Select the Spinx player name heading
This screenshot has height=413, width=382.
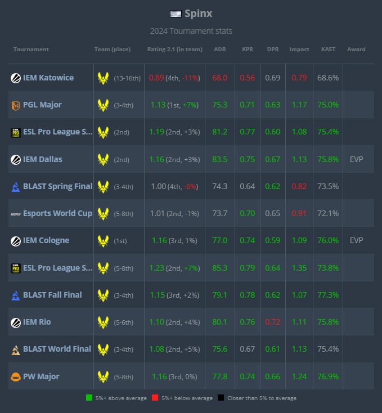pos(198,14)
